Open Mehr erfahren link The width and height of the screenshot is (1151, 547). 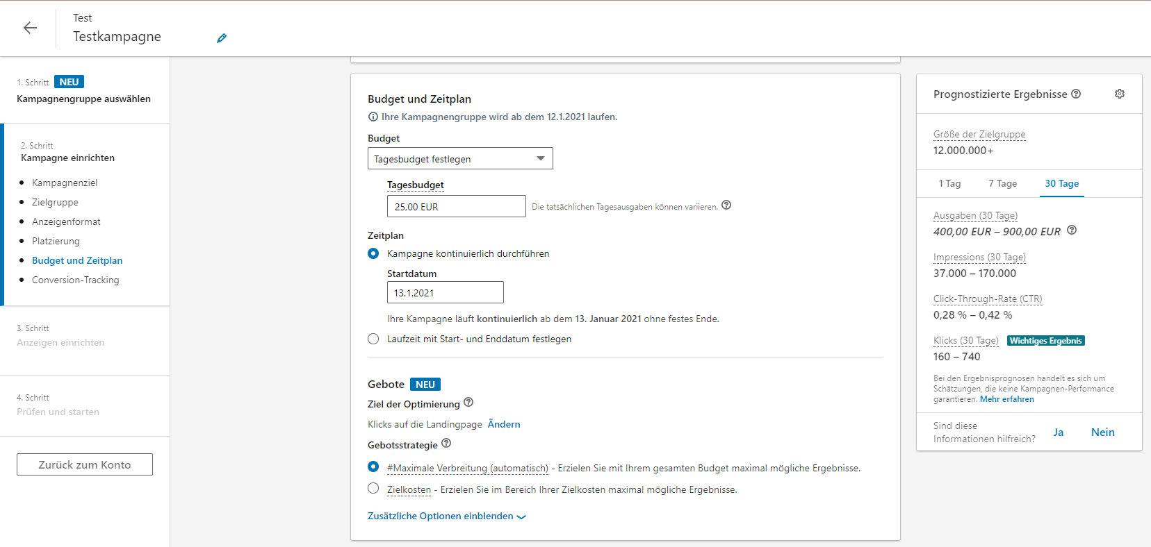[1007, 399]
